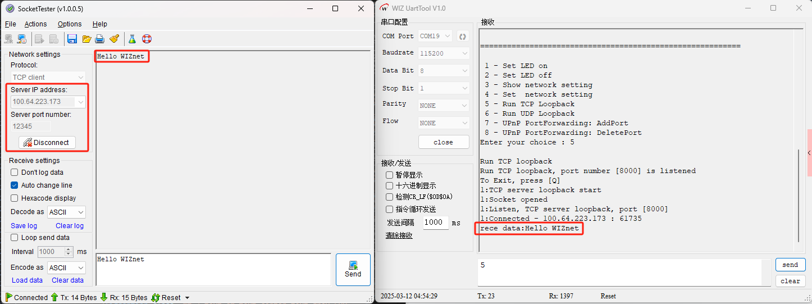Open the Reset dropdown arrow in status bar
Screen dimensions: 812x304
pos(187,298)
